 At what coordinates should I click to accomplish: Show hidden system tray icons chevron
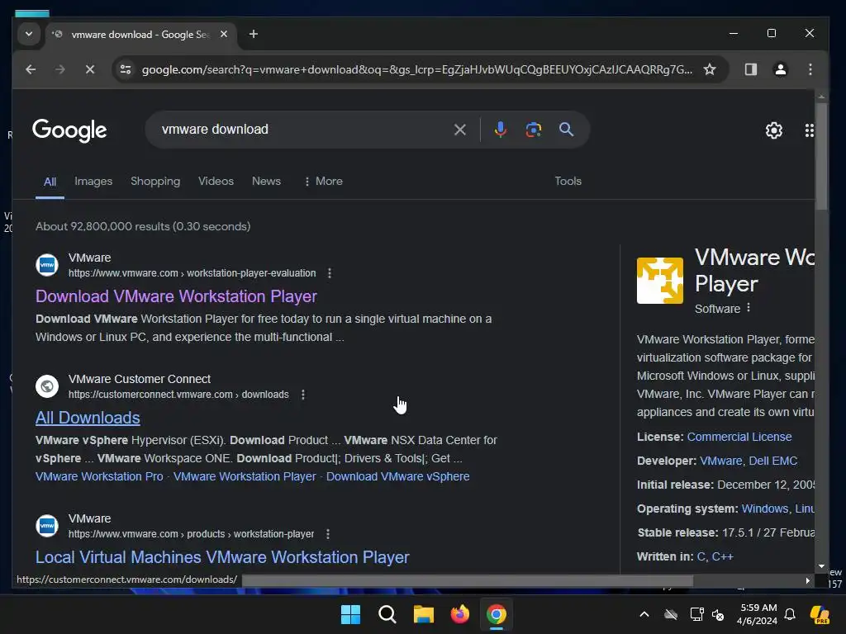[644, 614]
